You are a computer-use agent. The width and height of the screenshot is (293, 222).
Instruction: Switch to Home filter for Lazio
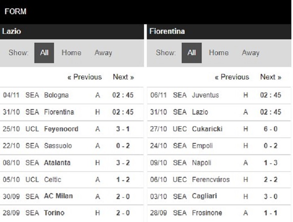pos(71,53)
